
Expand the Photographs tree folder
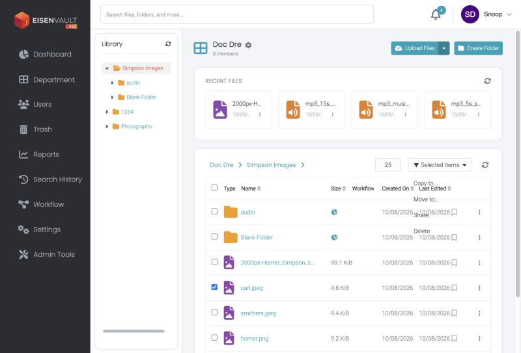[x=107, y=127]
